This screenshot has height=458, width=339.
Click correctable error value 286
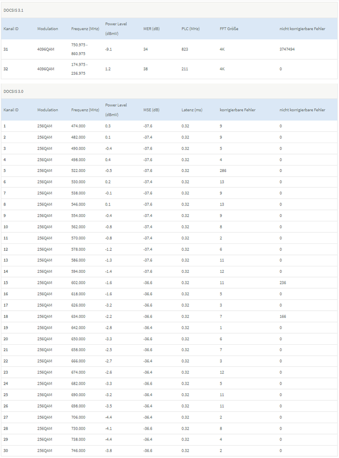223,171
